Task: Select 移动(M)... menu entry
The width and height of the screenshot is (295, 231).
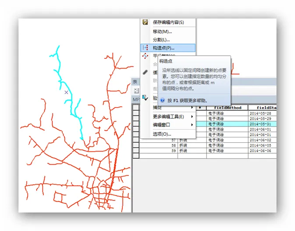Action: pyautogui.click(x=162, y=31)
